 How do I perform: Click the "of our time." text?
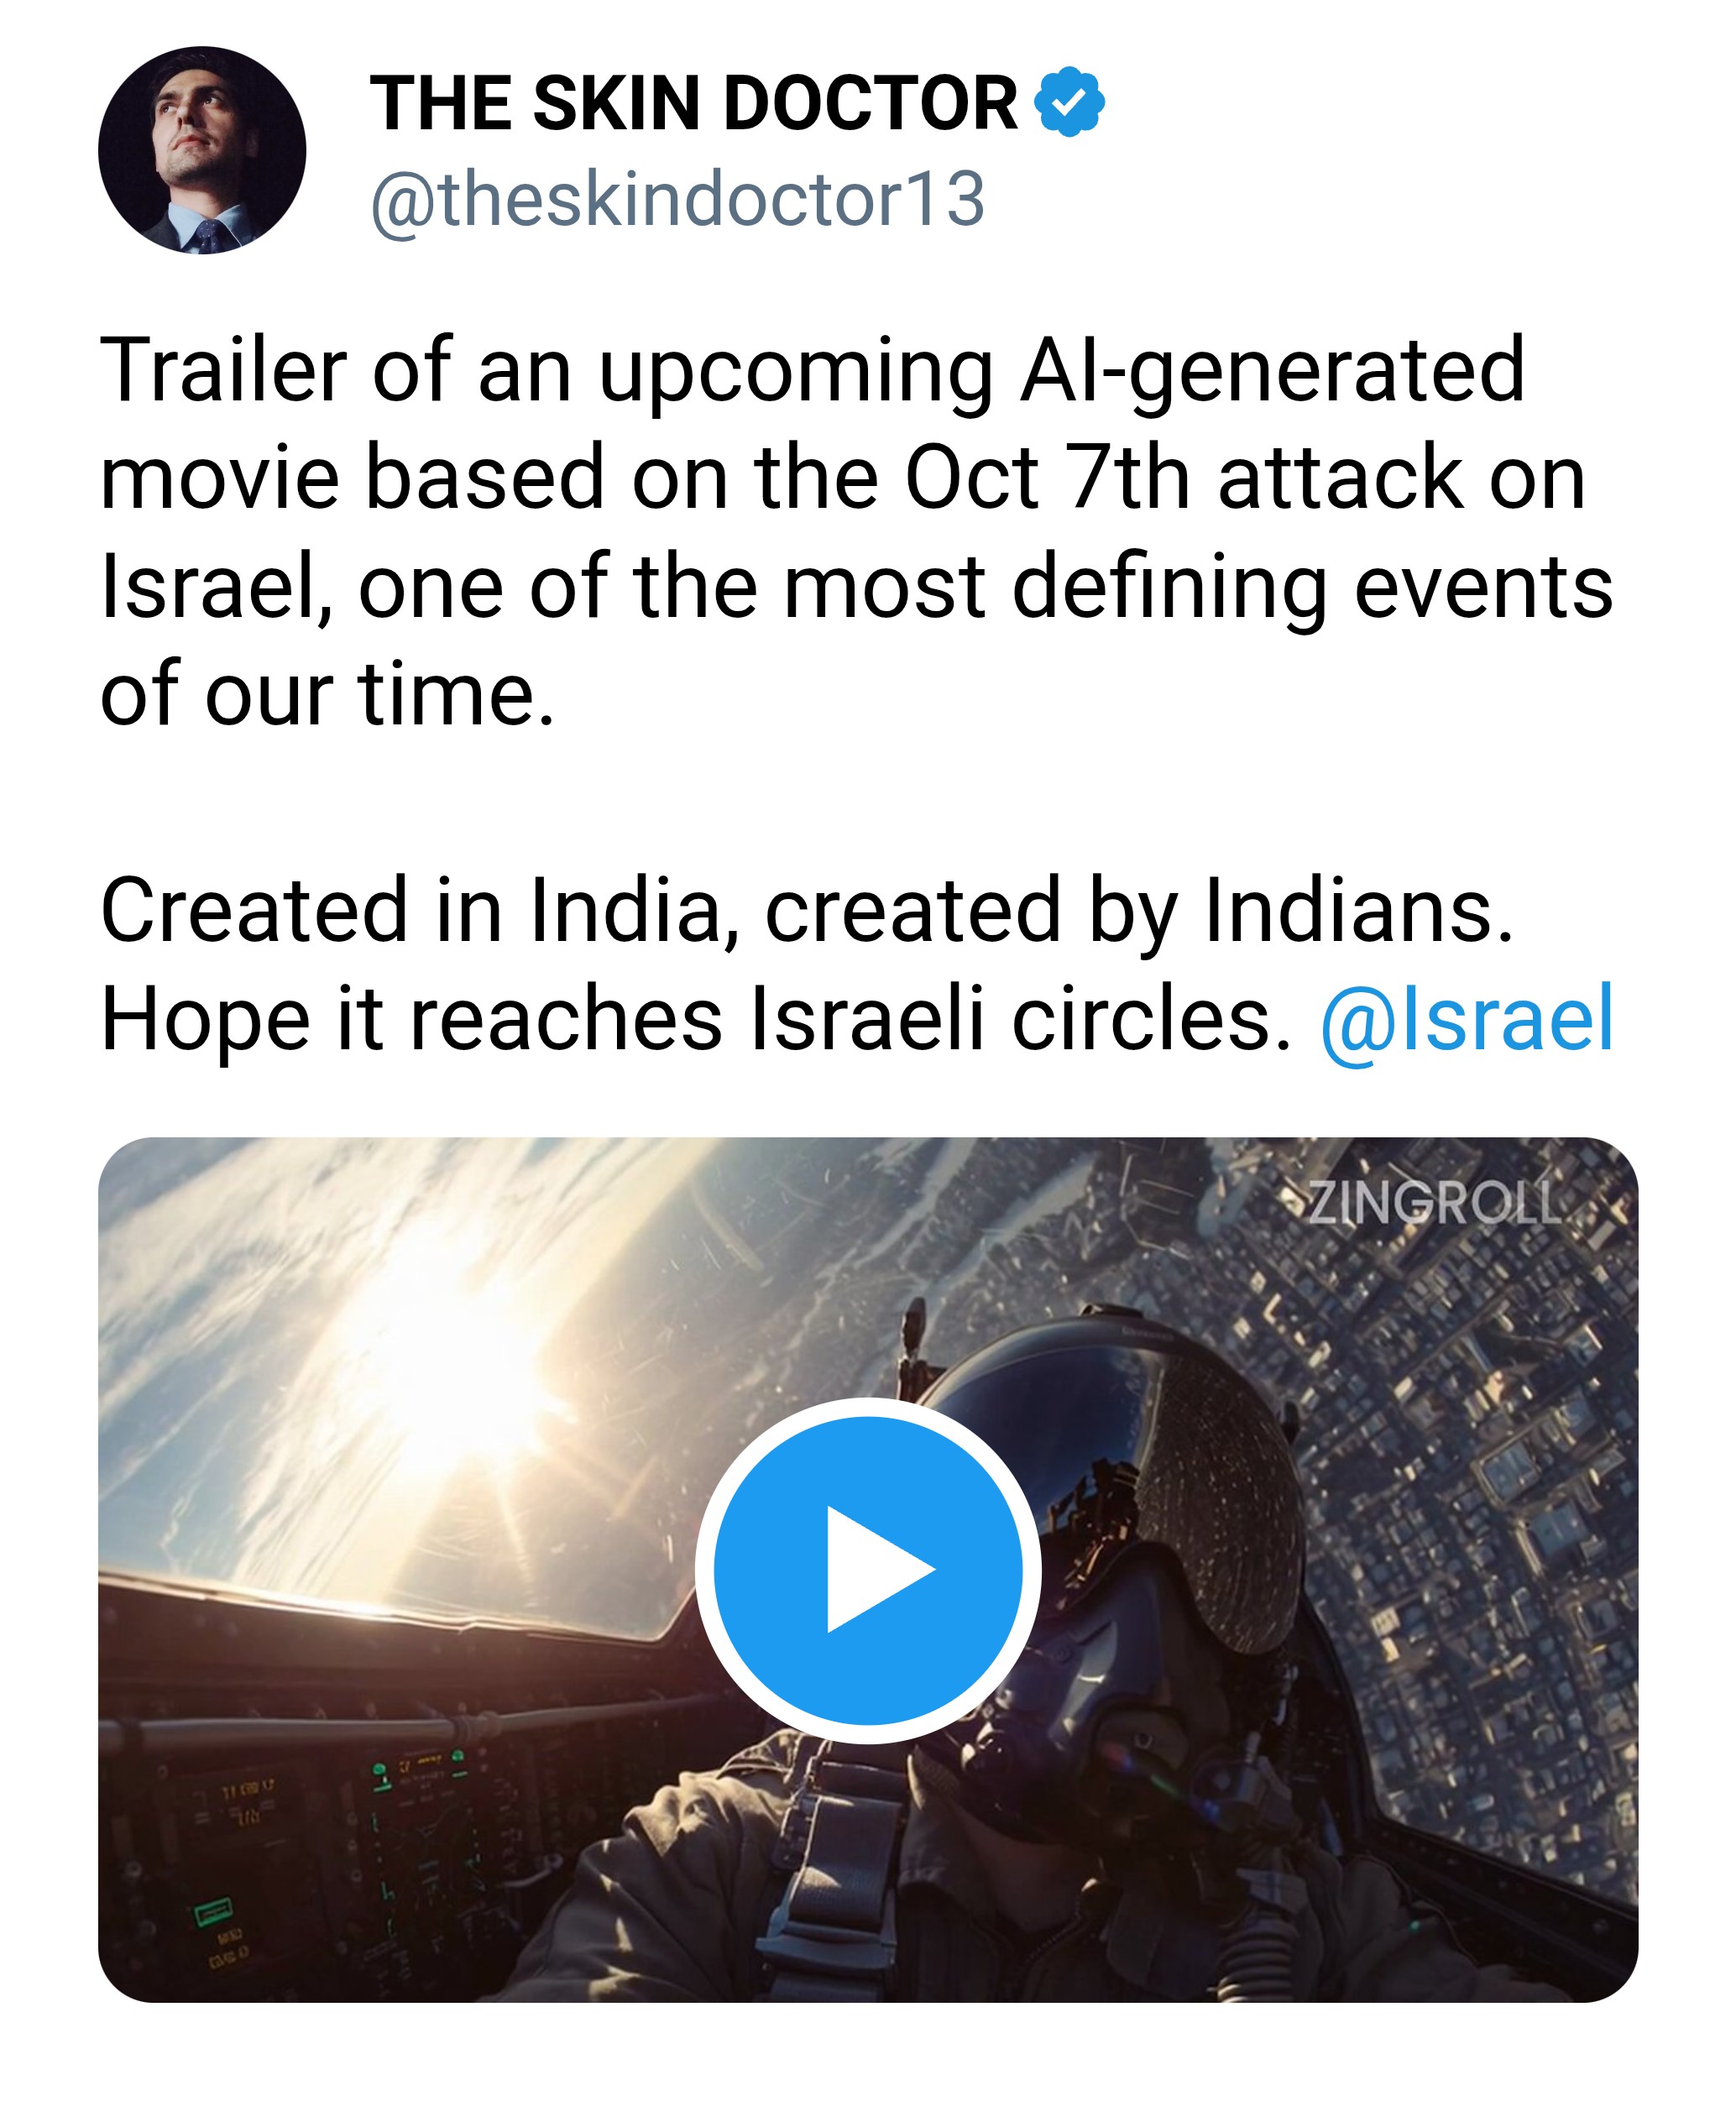(327, 694)
